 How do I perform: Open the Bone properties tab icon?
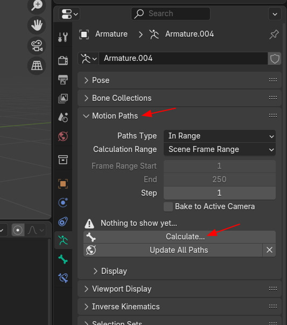tap(63, 259)
